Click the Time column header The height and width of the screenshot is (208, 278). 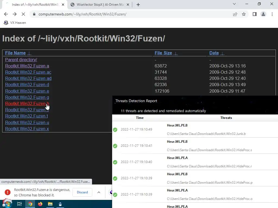point(140,118)
